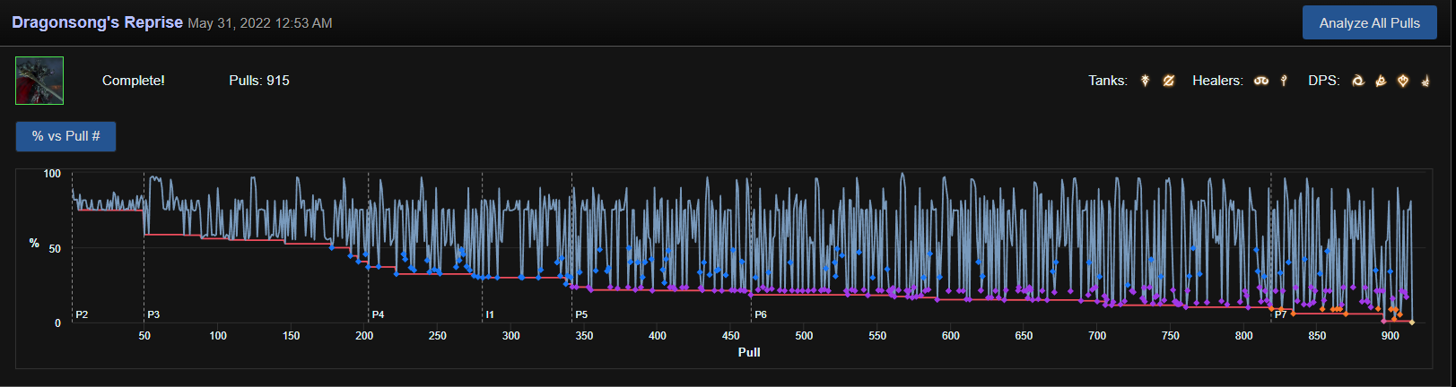Click the P6 phase marker label
The image size is (1456, 387).
coord(761,314)
